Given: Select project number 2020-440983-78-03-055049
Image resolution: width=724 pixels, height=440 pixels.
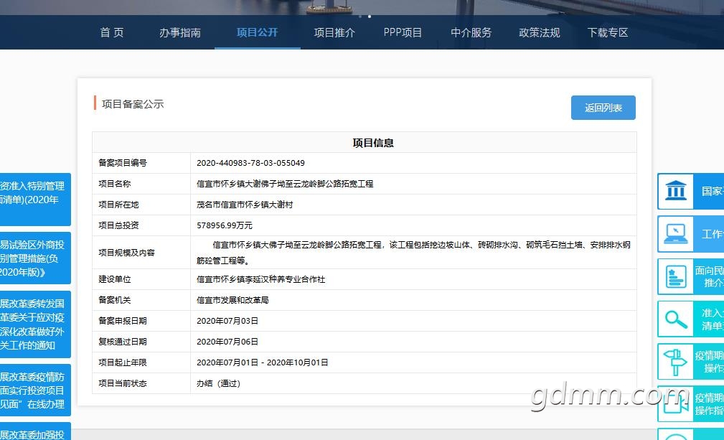Looking at the screenshot, I should 250,163.
